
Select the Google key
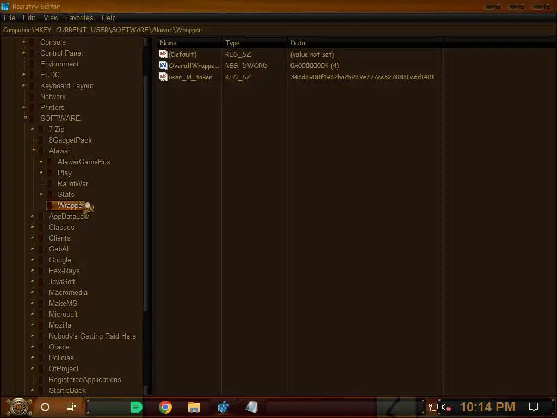pos(60,260)
